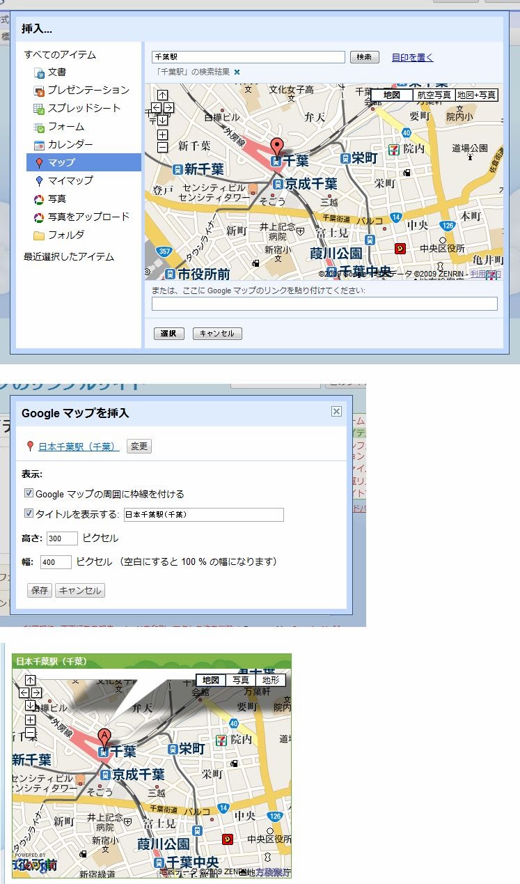Switch embedded map to 地形 view

click(269, 680)
